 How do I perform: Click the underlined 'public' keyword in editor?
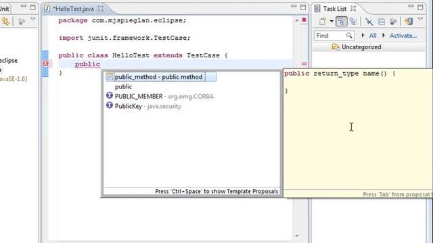(x=87, y=65)
